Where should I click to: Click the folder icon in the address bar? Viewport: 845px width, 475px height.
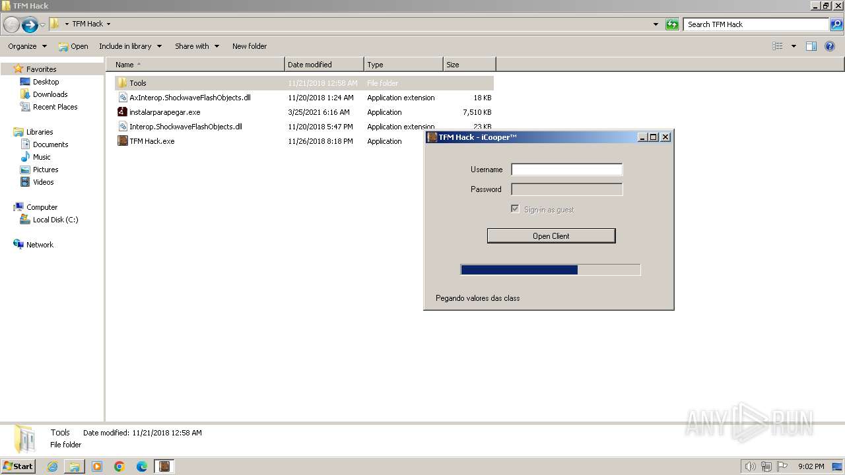tap(55, 24)
